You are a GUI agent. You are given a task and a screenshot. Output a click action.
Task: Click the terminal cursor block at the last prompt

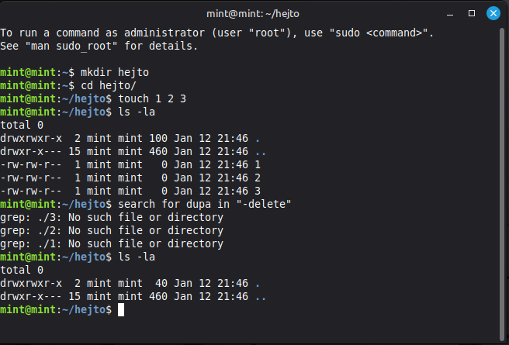pyautogui.click(x=119, y=310)
